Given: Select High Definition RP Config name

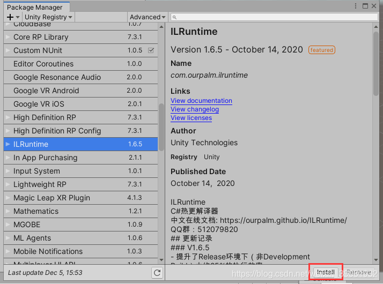Looking at the screenshot, I should click(57, 131).
